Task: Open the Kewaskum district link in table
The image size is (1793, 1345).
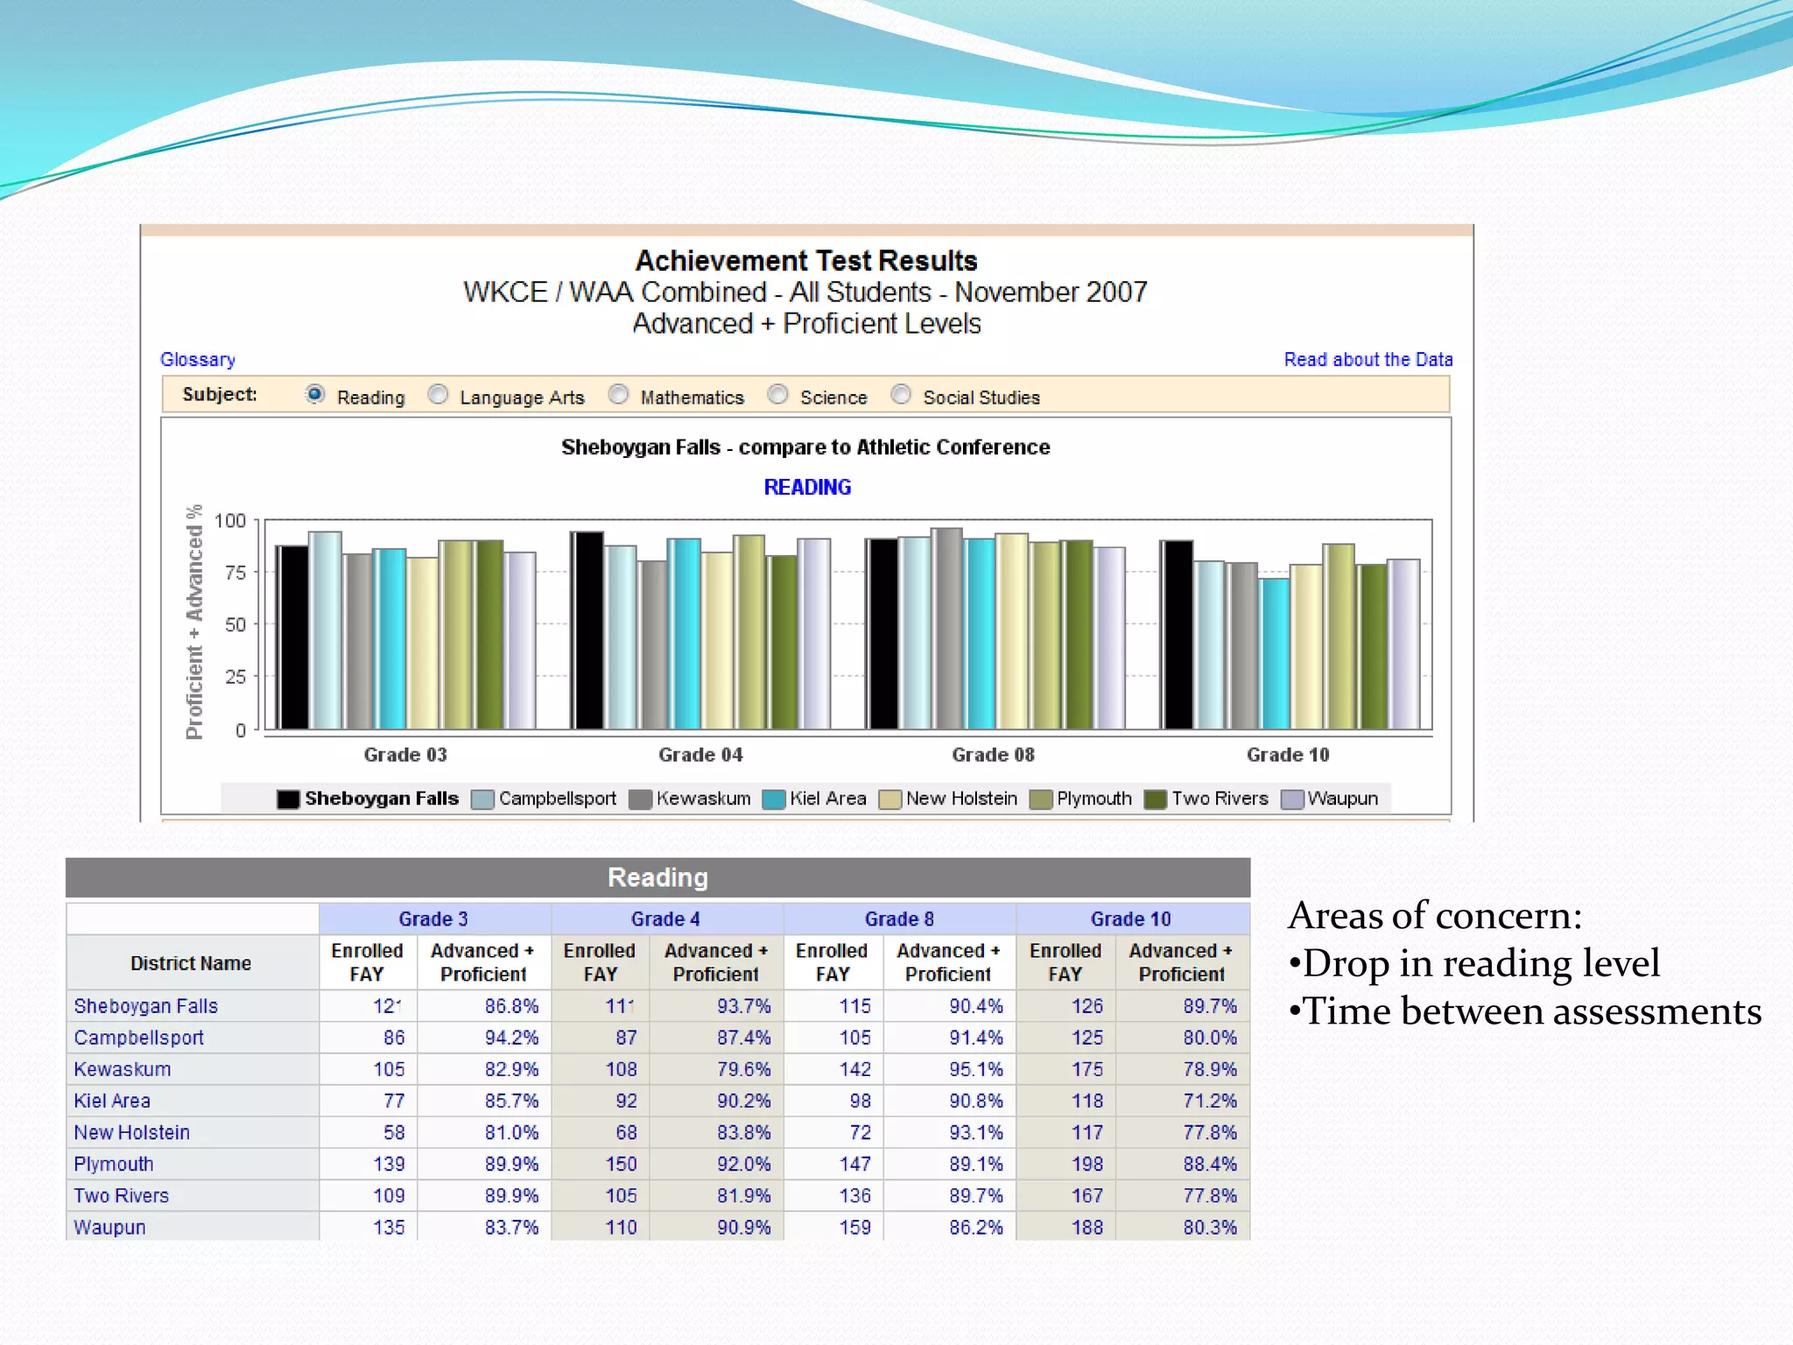Action: pyautogui.click(x=123, y=1069)
